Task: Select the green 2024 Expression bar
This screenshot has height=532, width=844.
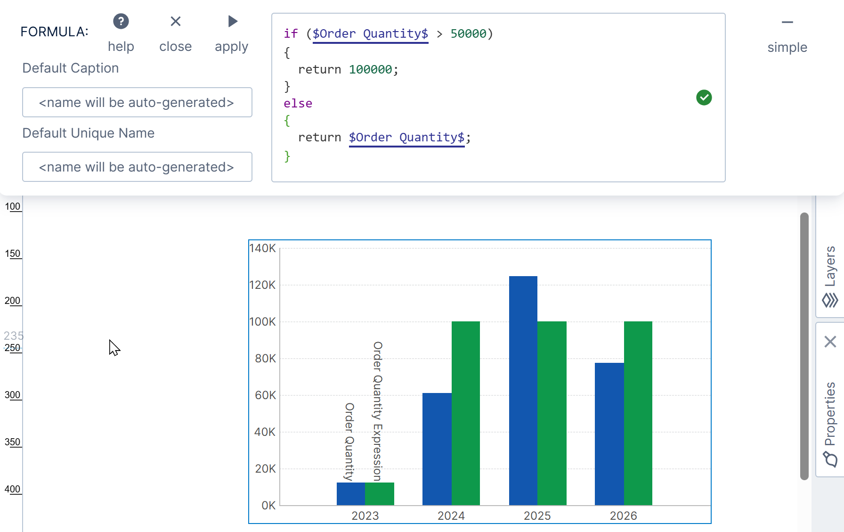Action: 465,413
